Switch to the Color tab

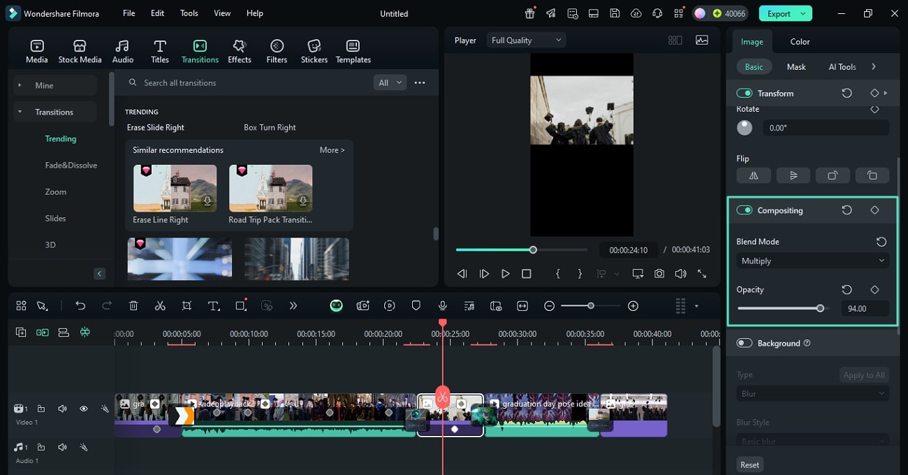(800, 42)
